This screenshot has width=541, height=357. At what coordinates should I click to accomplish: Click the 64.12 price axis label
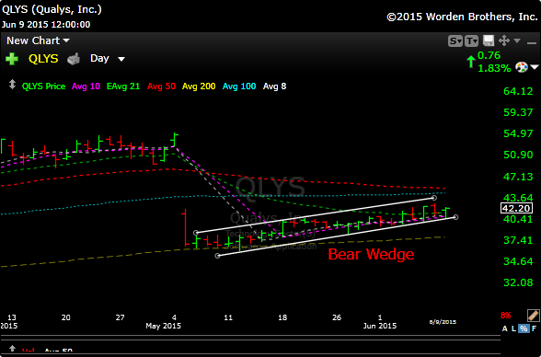[518, 91]
